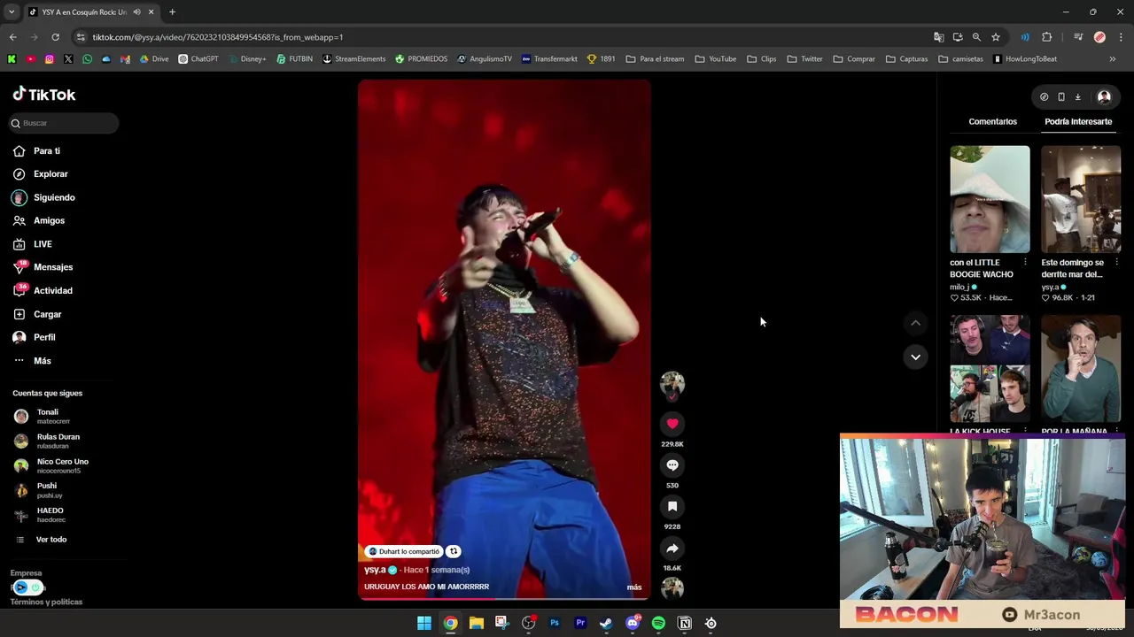
Task: Bookmark this page with star icon
Action: coord(996,37)
